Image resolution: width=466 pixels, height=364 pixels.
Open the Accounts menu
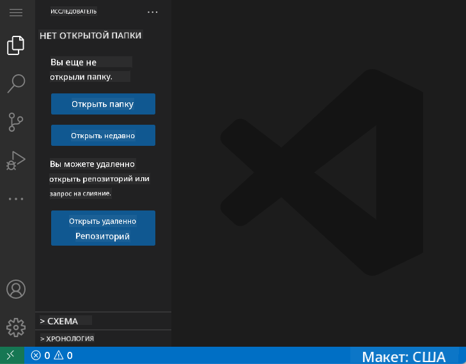pos(16,289)
